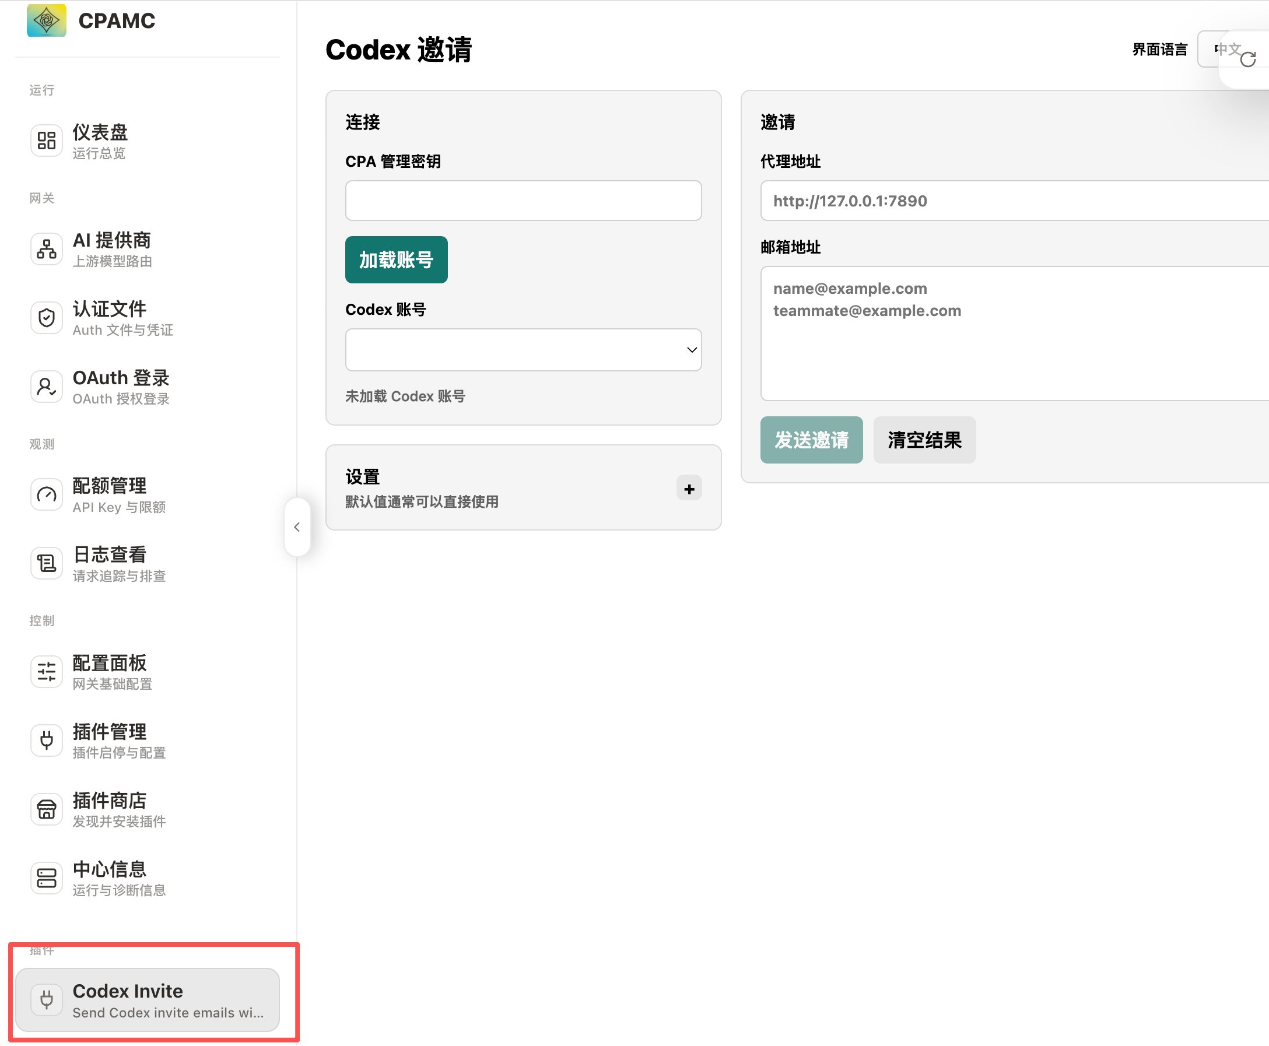1269x1046 pixels.
Task: Click the 插件管理 plug icon
Action: click(x=47, y=740)
